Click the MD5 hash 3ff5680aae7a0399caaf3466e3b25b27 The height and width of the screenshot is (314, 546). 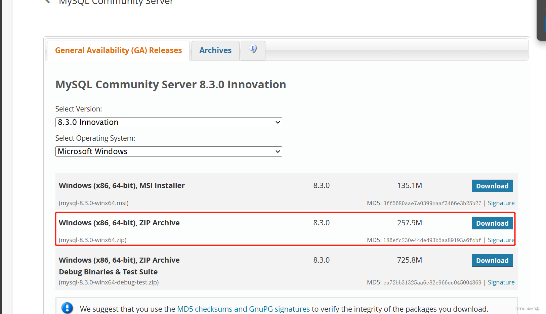(432, 203)
